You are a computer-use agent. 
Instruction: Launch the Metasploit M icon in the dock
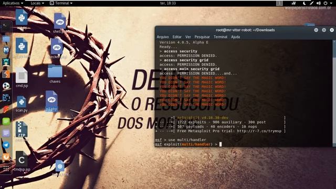point(6,50)
